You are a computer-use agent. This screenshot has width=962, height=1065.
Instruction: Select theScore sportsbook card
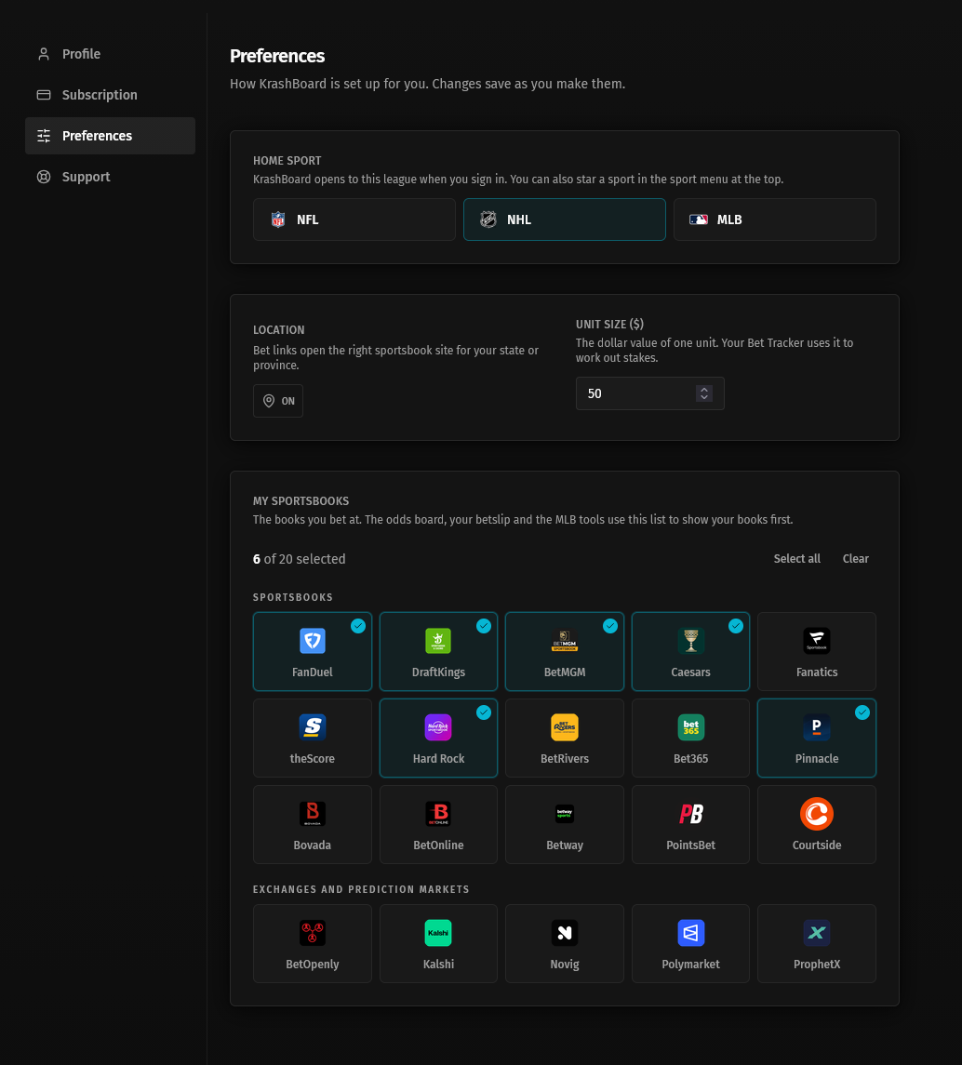[313, 738]
